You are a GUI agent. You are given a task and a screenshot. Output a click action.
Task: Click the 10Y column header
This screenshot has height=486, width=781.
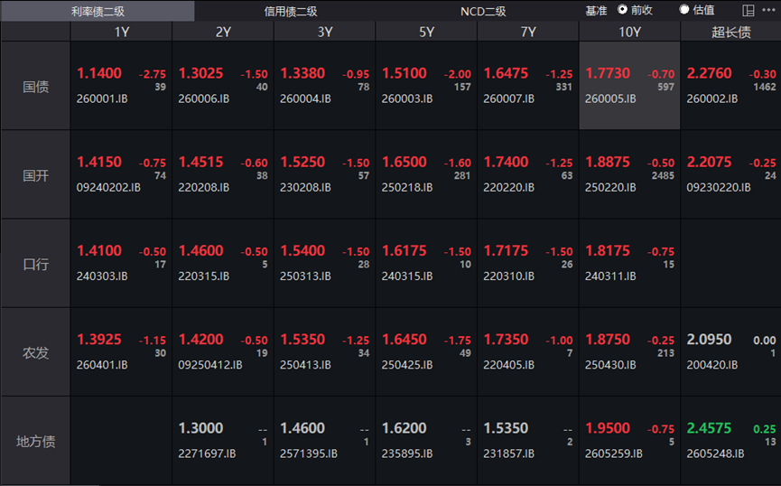tap(629, 32)
